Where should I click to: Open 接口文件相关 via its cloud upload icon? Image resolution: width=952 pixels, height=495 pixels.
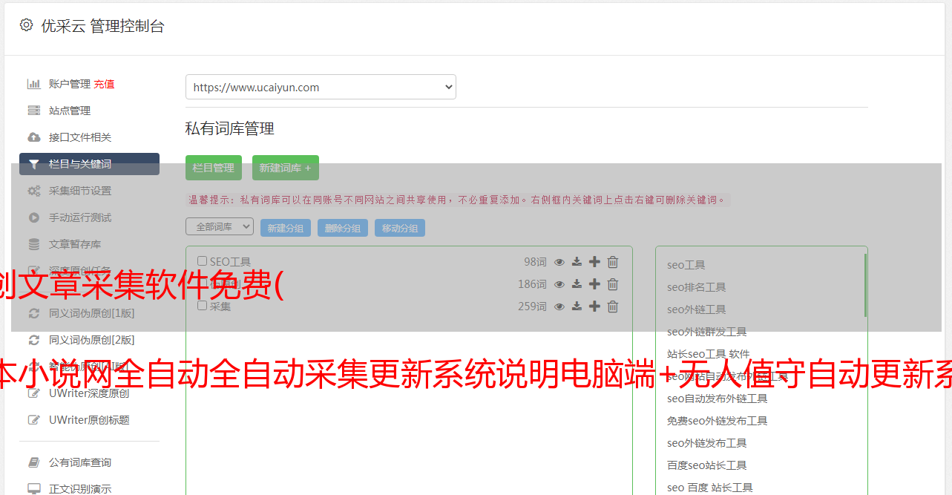33,137
